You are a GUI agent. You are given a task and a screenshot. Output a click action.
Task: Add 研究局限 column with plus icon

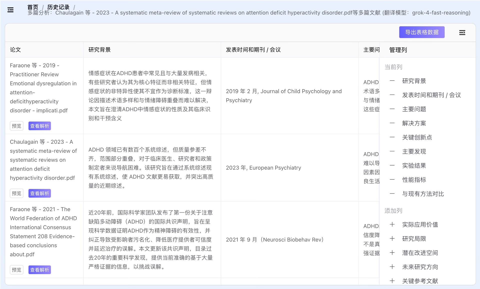[x=392, y=239]
